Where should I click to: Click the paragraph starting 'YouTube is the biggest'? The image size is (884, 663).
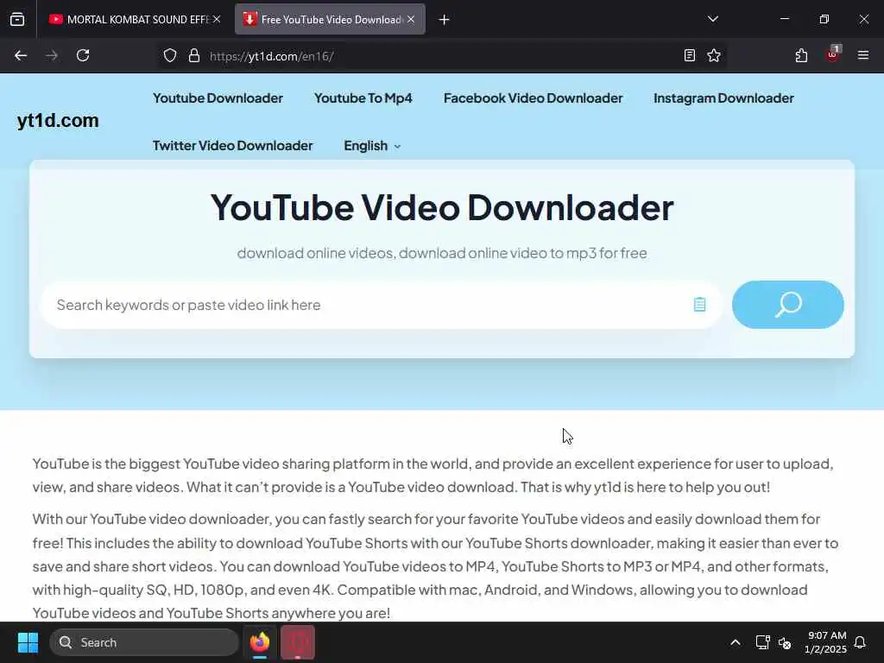coord(433,476)
